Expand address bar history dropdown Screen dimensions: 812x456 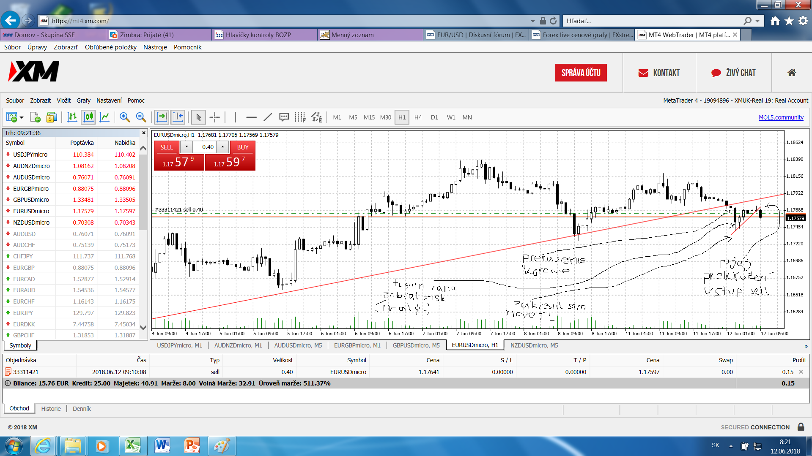[x=533, y=21]
